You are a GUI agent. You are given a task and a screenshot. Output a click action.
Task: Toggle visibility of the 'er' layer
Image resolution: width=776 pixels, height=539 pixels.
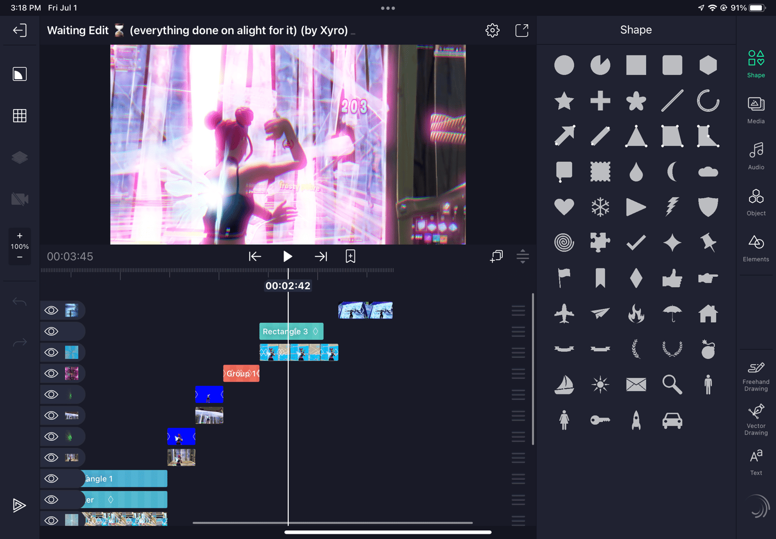(51, 500)
